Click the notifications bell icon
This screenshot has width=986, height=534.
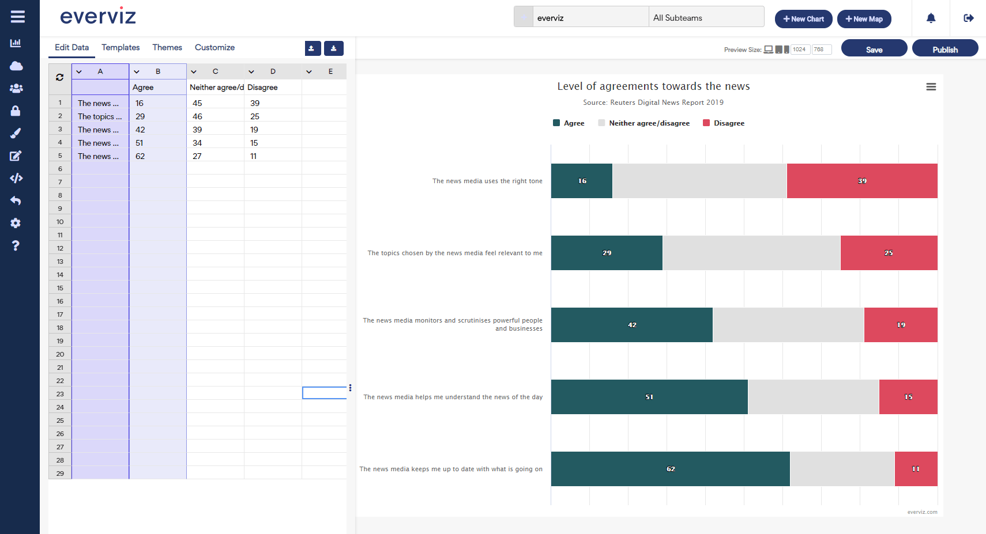(x=931, y=18)
